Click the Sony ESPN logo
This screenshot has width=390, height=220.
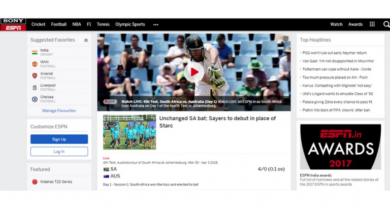13,24
